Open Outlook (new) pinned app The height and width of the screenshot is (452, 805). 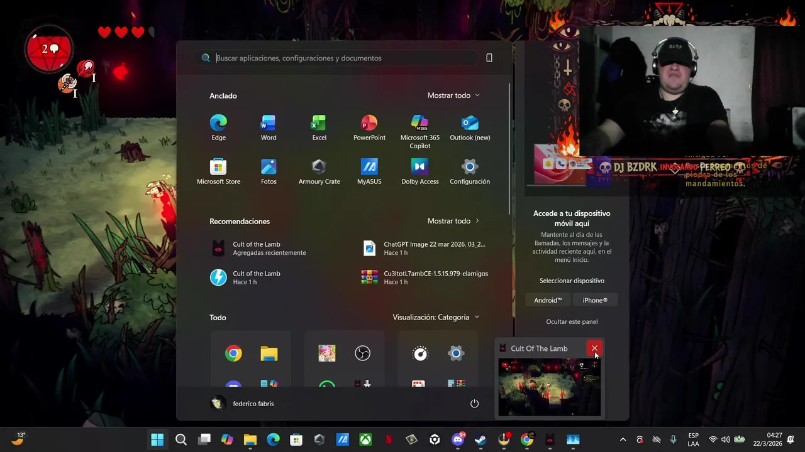point(470,128)
